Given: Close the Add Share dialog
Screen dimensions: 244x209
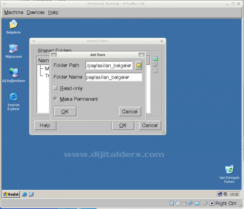Looking at the screenshot, I should coord(141,55).
